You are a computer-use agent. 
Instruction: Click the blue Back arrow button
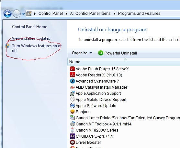pos(7,14)
